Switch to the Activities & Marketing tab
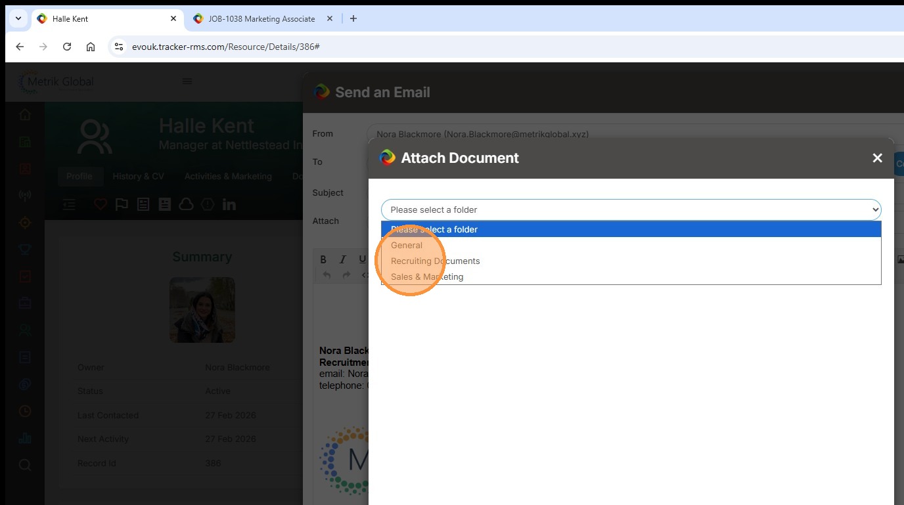 click(x=228, y=176)
